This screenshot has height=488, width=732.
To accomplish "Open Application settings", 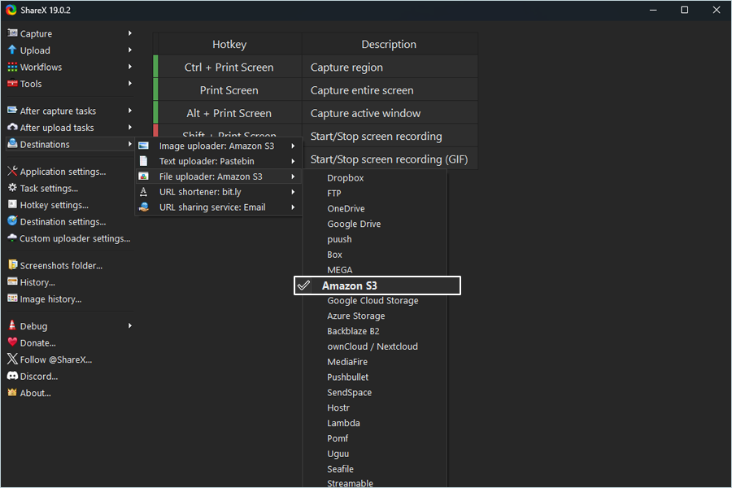I will (63, 172).
